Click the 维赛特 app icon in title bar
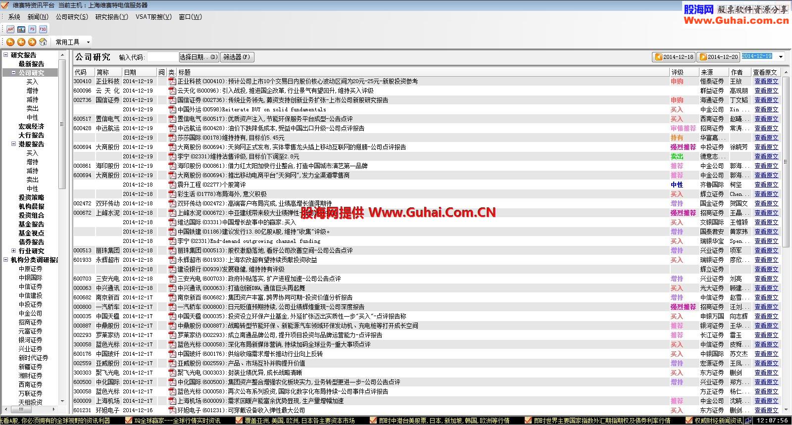 tap(4, 5)
